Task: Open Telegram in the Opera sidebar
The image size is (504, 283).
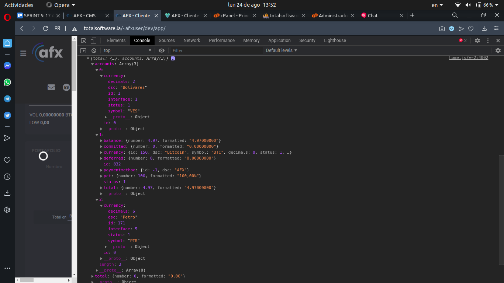Action: (x=7, y=99)
